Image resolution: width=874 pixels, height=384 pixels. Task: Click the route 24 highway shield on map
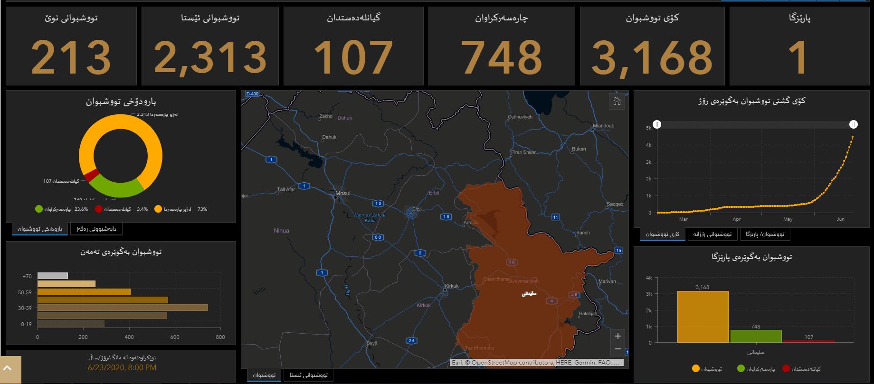411,340
